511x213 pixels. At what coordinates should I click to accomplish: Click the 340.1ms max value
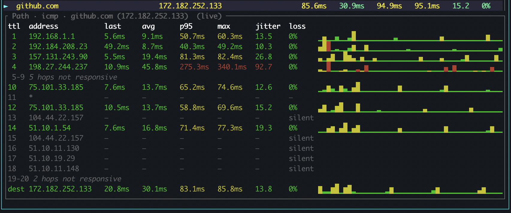pos(232,67)
